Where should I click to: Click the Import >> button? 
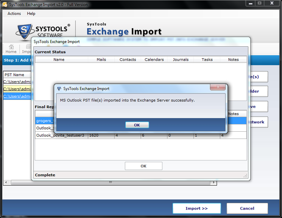pyautogui.click(x=197, y=209)
